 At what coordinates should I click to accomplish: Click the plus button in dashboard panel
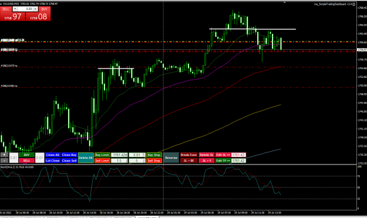pos(4,155)
